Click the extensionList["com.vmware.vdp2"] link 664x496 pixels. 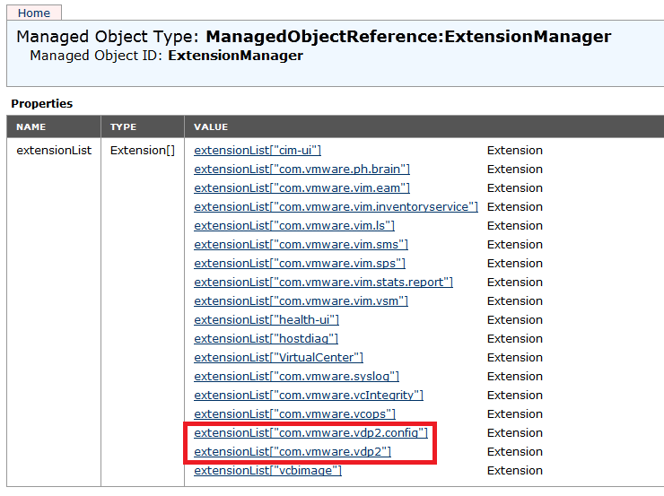click(293, 452)
